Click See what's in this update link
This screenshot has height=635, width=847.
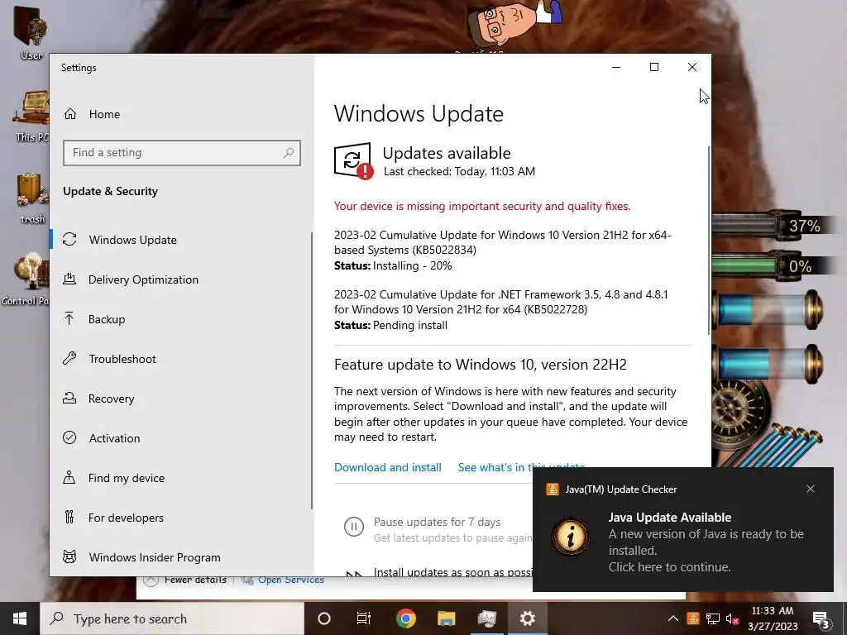tap(521, 468)
